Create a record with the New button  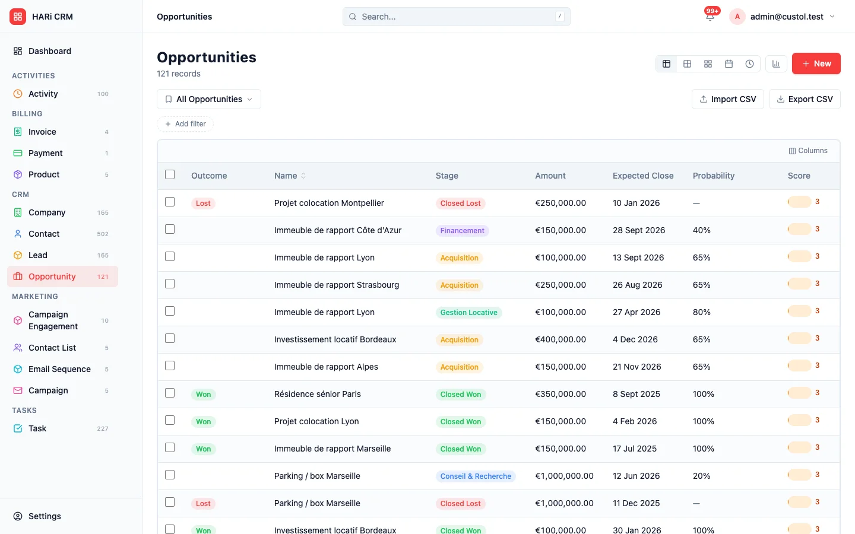coord(816,63)
